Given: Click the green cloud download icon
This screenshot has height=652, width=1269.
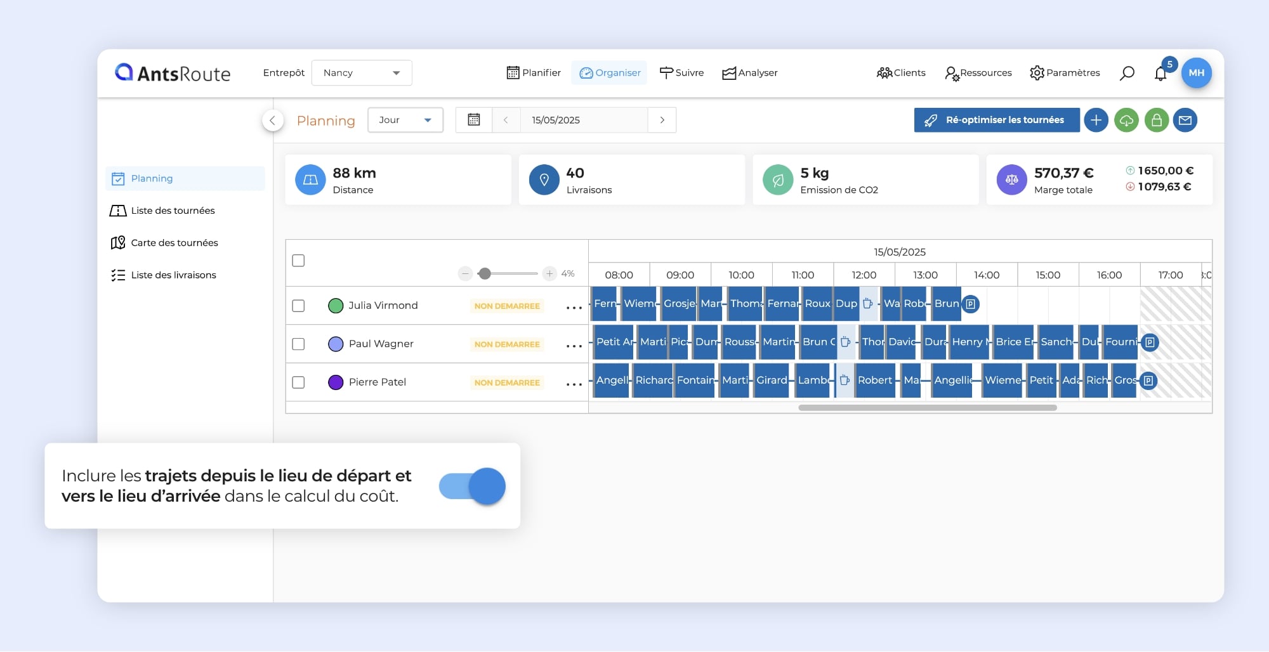Looking at the screenshot, I should click(x=1126, y=120).
